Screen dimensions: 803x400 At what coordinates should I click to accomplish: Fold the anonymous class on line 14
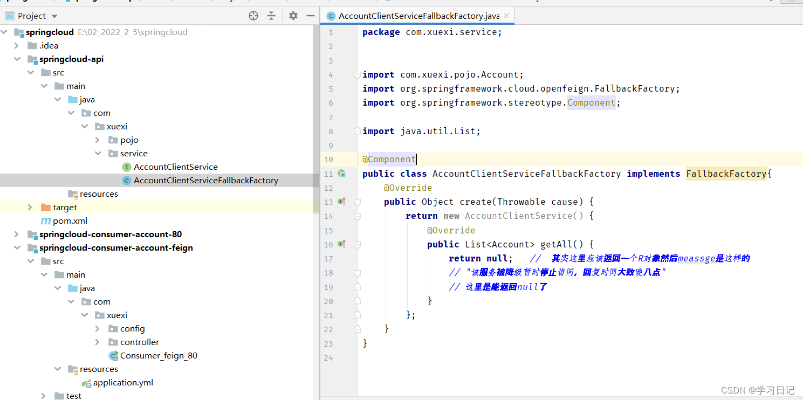[x=358, y=216]
